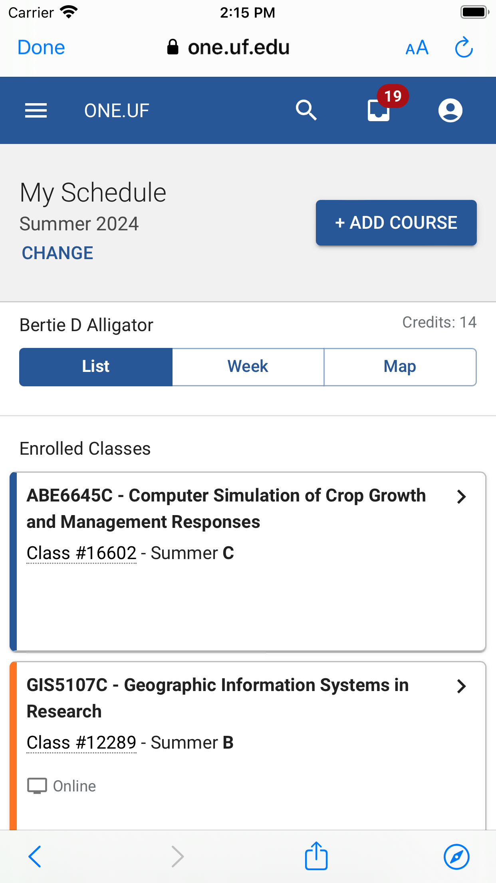Viewport: 496px width, 883px height.
Task: Expand ABE6645C course details chevron
Action: tap(462, 497)
